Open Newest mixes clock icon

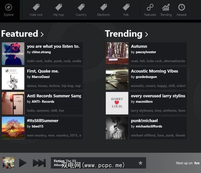point(182,8)
